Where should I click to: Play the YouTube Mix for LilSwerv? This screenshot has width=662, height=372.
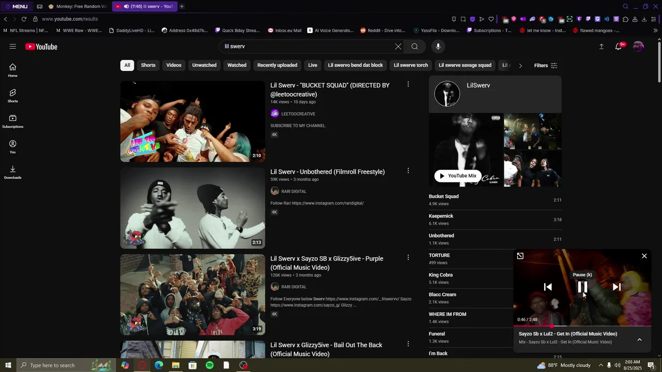[458, 176]
